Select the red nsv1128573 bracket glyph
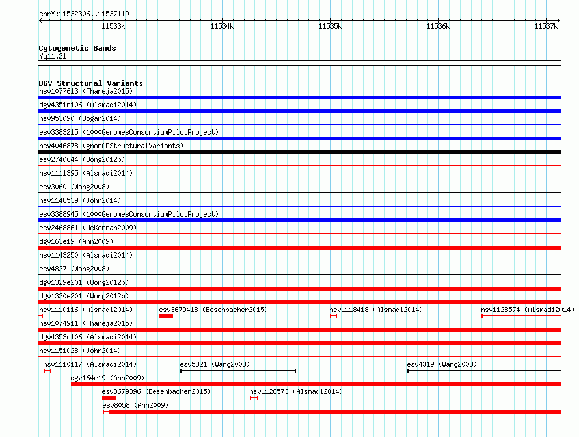The width and height of the screenshot is (579, 437). click(254, 398)
